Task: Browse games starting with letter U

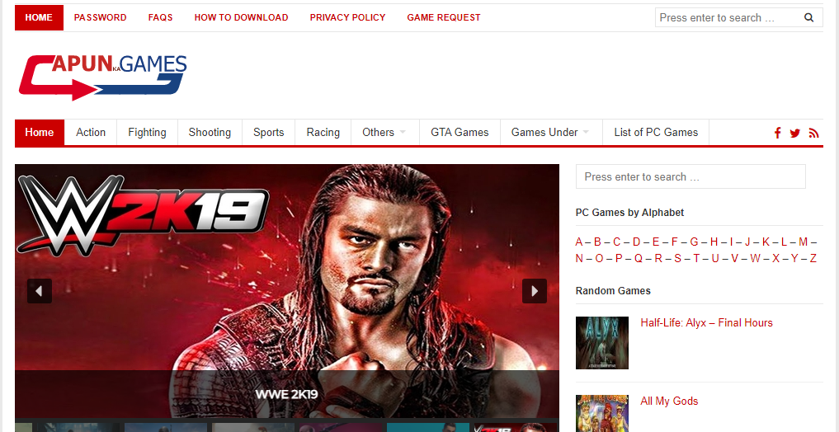Action: [x=715, y=258]
